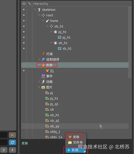Click the purple 事件 events icon
The image size is (134, 154).
pos(43,76)
